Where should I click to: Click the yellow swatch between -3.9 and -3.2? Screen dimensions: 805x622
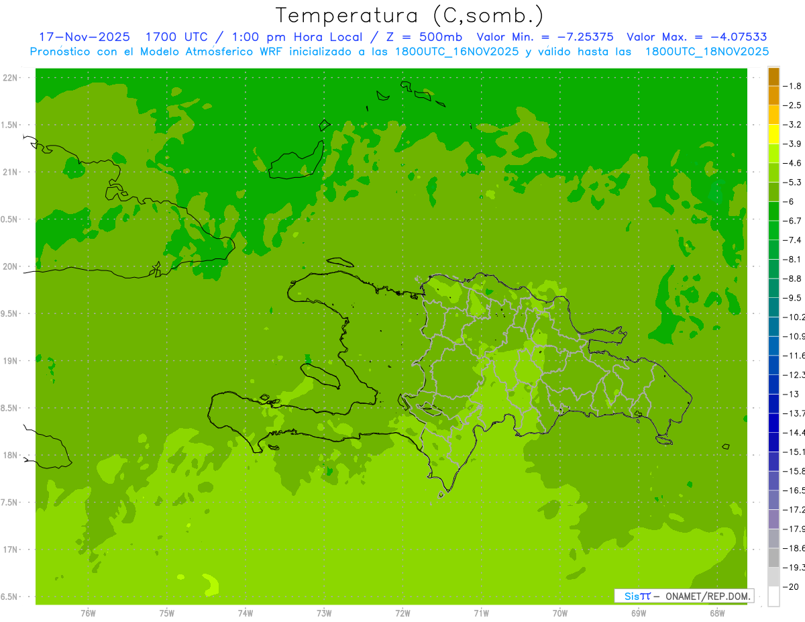pos(773,135)
